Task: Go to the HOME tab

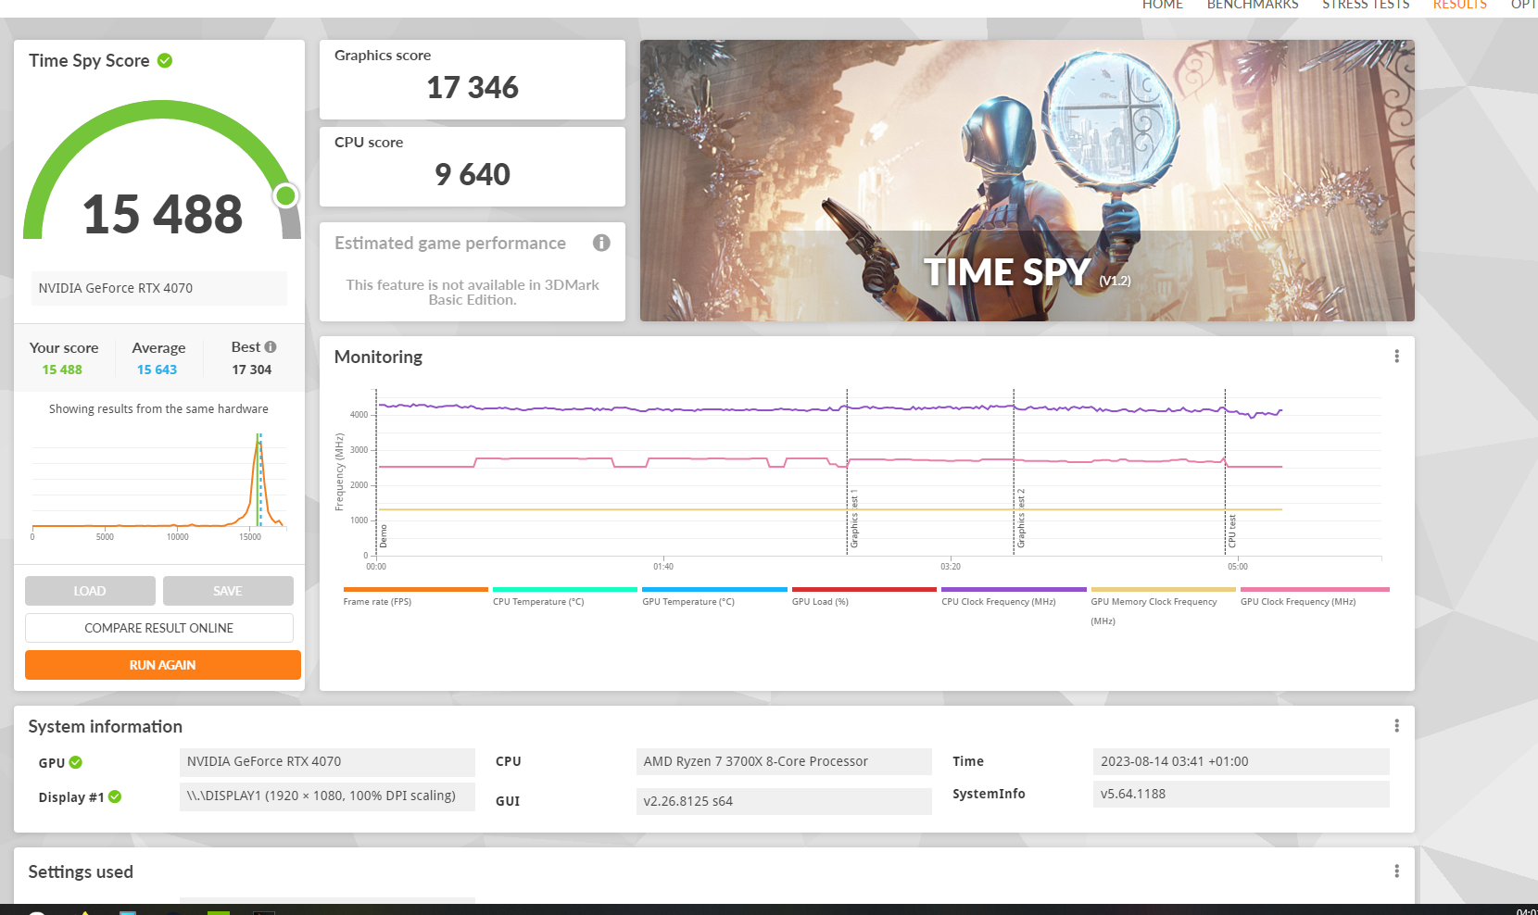Action: [x=1163, y=5]
